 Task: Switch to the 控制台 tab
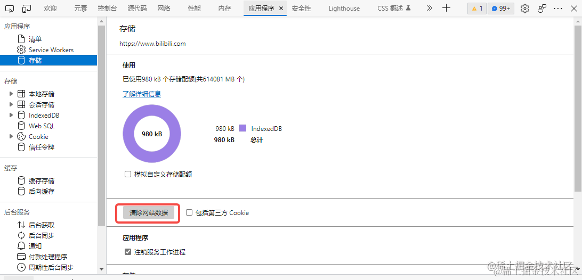tap(108, 9)
